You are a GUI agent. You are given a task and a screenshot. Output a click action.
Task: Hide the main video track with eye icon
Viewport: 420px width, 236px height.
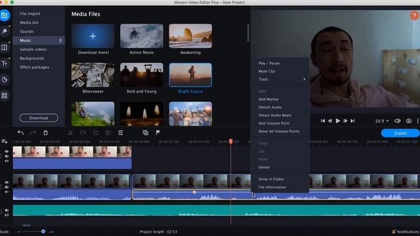point(7,182)
